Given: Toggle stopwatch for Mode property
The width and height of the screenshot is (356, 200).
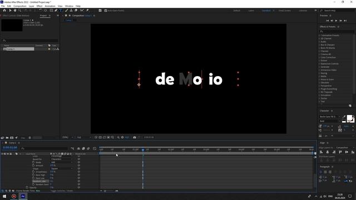Looking at the screenshot, I should tap(33, 162).
